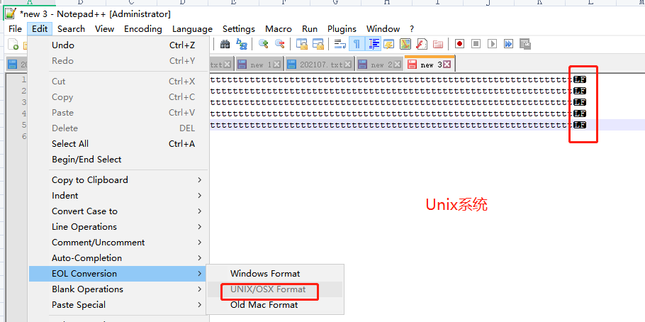
Task: Open the ? help menu
Action: pos(412,29)
